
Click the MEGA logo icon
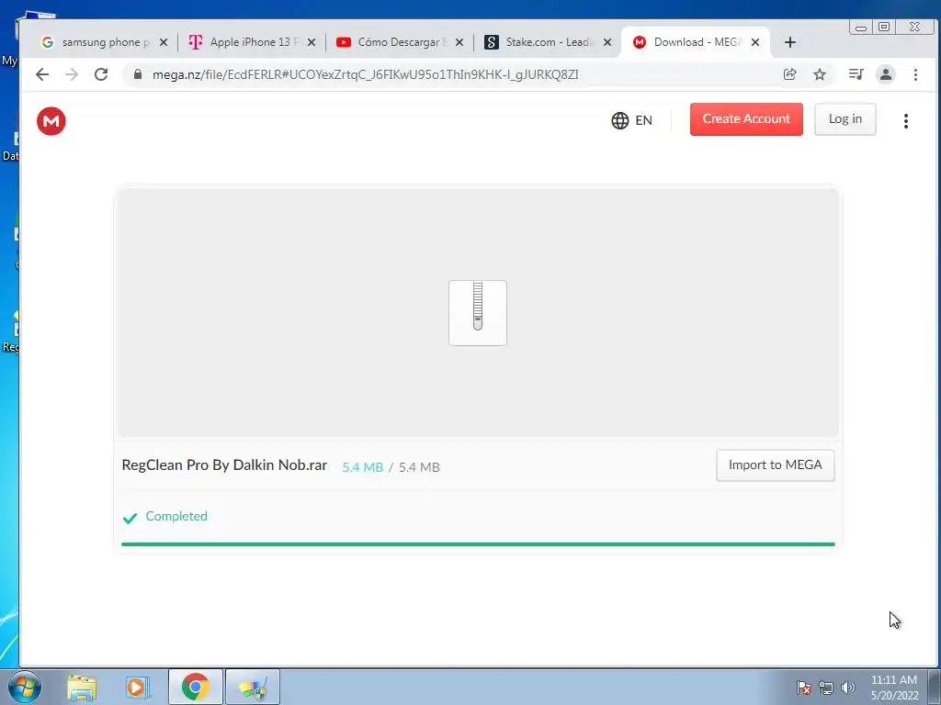coord(51,121)
